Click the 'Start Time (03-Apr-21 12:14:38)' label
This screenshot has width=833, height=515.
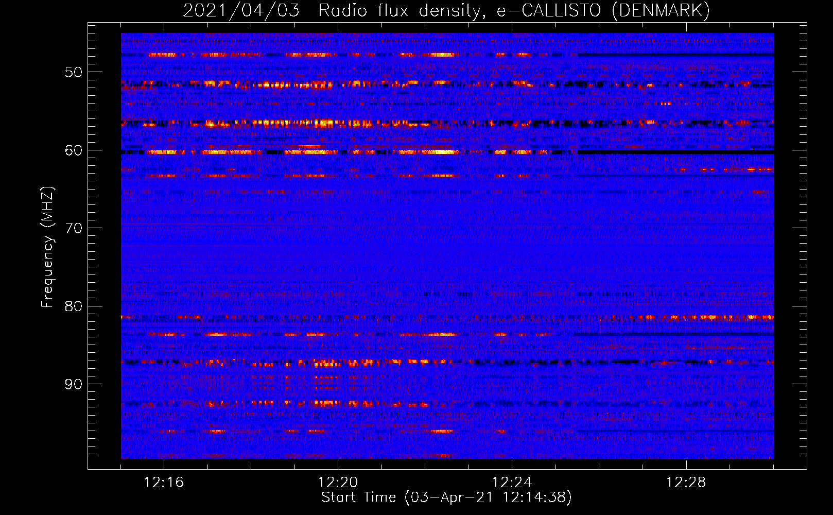point(446,497)
